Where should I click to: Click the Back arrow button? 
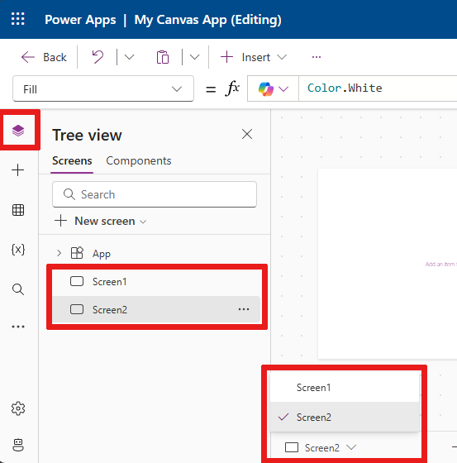click(44, 57)
